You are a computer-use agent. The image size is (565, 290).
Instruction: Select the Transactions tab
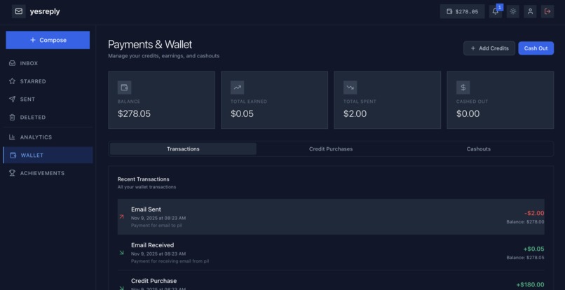183,149
